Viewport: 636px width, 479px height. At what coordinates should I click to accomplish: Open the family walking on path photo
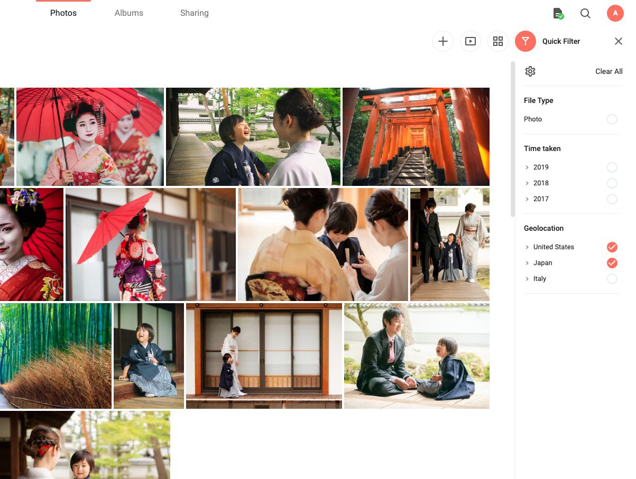(x=450, y=245)
